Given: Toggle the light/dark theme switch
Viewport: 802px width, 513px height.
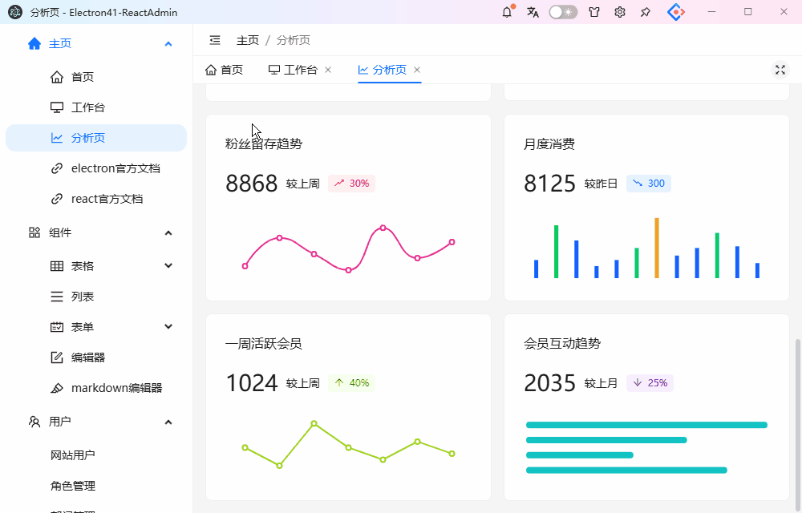Looking at the screenshot, I should 563,12.
